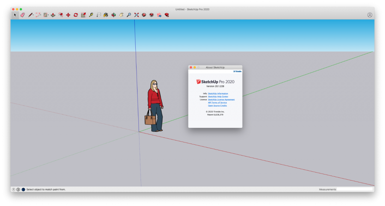The image size is (385, 206).
Task: Open the SketchUp Information link
Action: (x=218, y=94)
